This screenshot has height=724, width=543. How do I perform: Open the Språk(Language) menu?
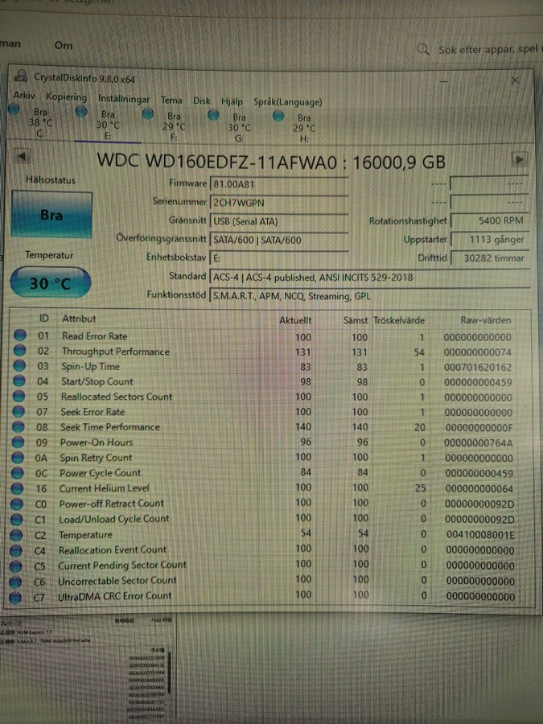pyautogui.click(x=288, y=102)
